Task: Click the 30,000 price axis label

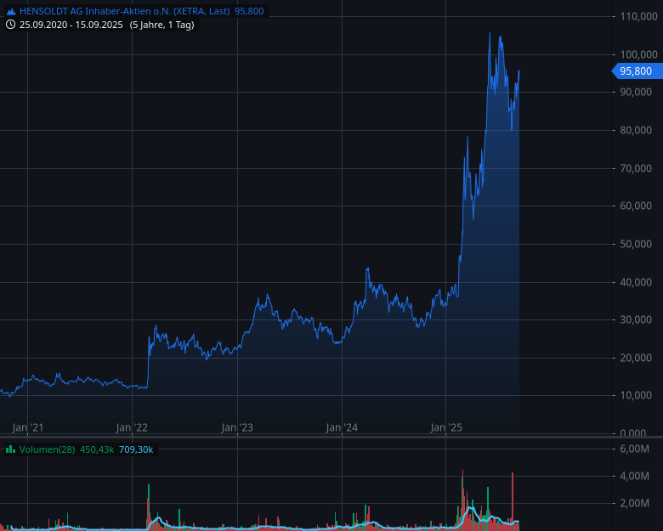Action: tap(636, 319)
